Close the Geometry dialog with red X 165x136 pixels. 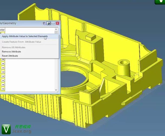pos(57,23)
